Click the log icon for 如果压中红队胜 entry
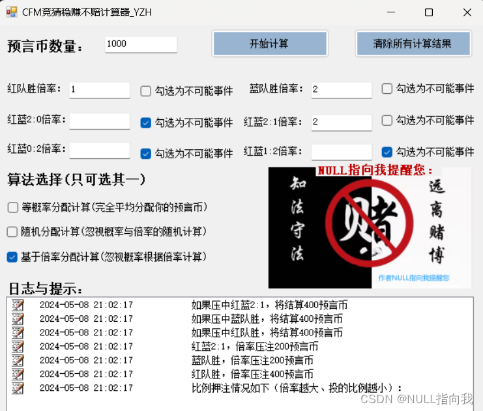 click(18, 333)
